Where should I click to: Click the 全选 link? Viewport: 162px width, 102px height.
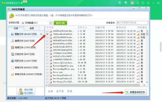[x=50, y=91]
